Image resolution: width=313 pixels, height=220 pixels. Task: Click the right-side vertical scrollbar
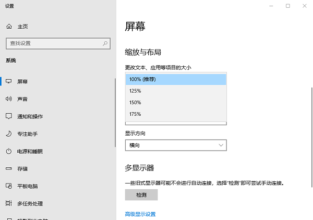tap(311, 136)
